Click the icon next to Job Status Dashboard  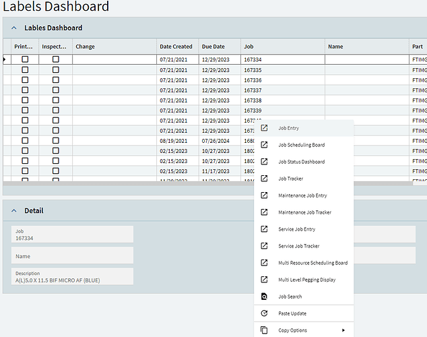tap(264, 162)
